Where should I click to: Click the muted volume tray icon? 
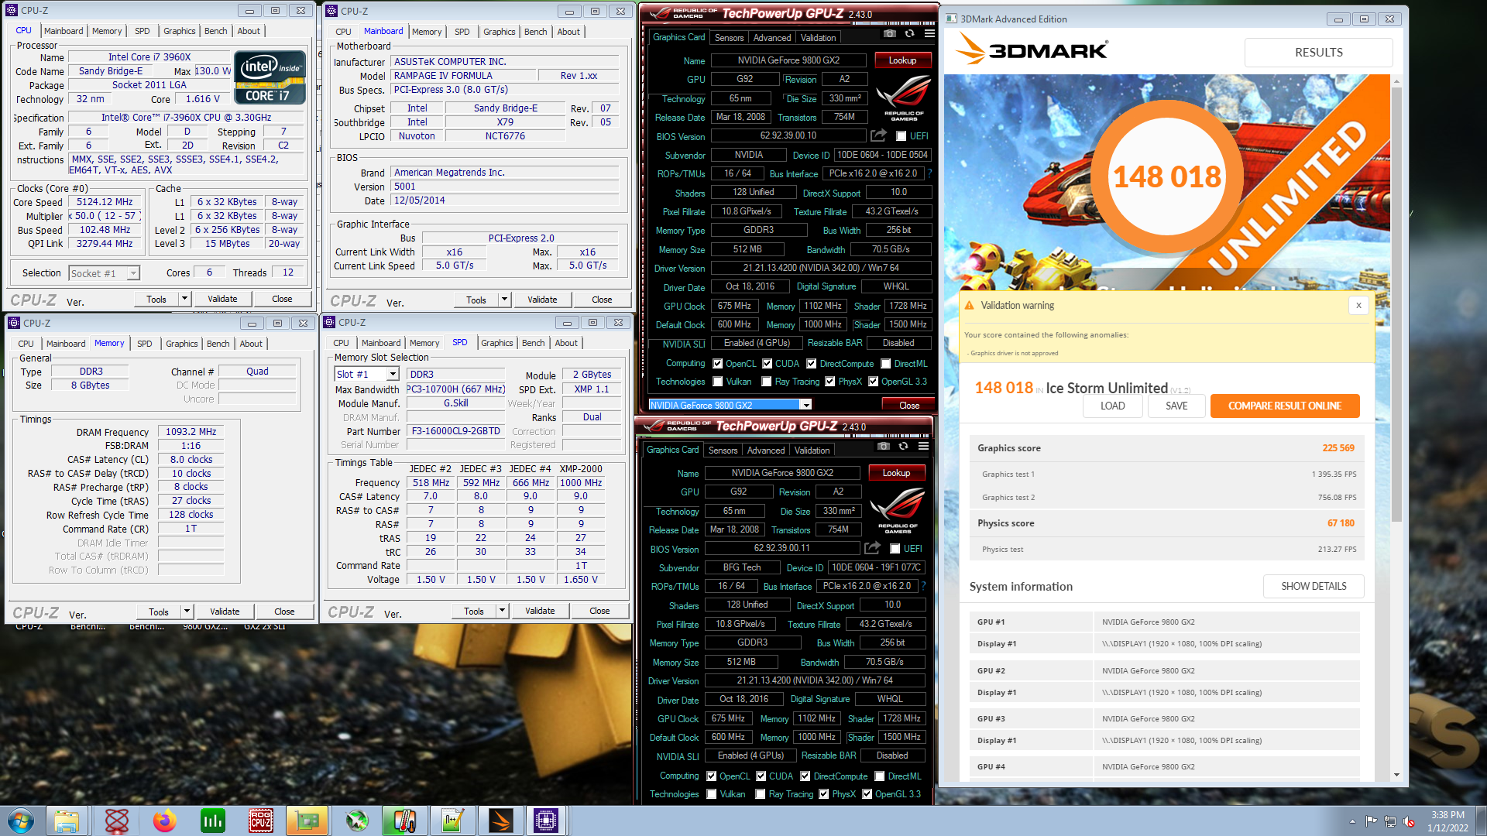click(x=1409, y=821)
